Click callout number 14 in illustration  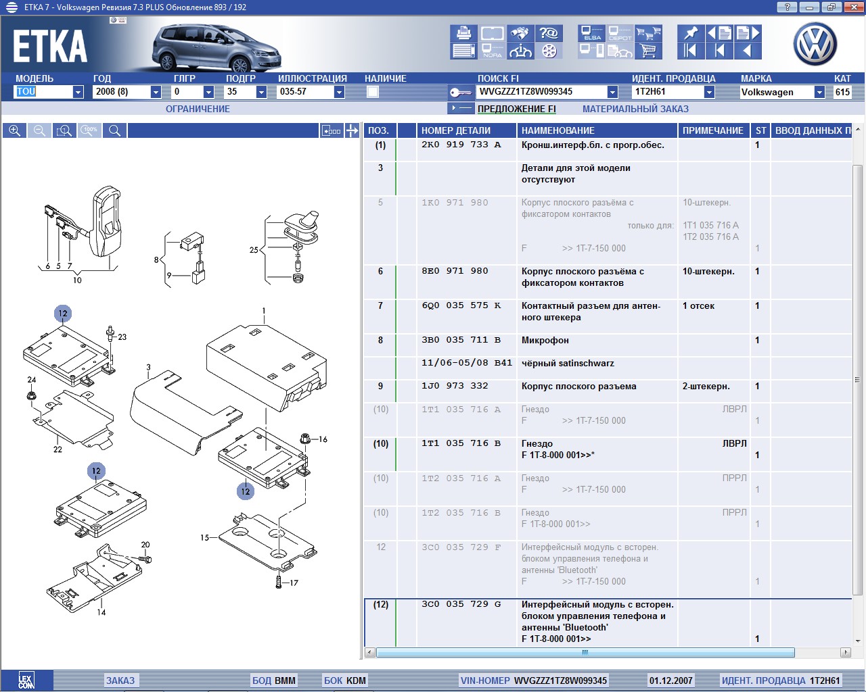click(101, 612)
